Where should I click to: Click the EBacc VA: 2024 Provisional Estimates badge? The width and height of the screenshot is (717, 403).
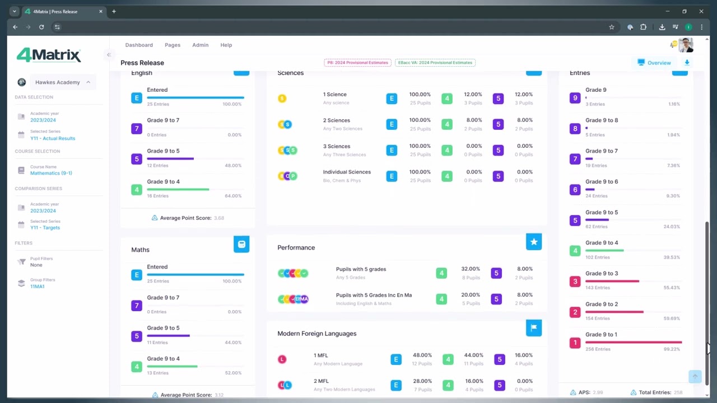click(435, 63)
